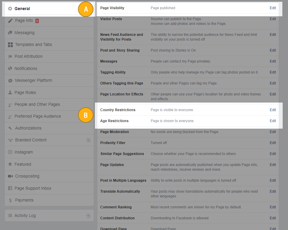Edit the Comment Ranking setting
This screenshot has height=230, width=288.
273,207
